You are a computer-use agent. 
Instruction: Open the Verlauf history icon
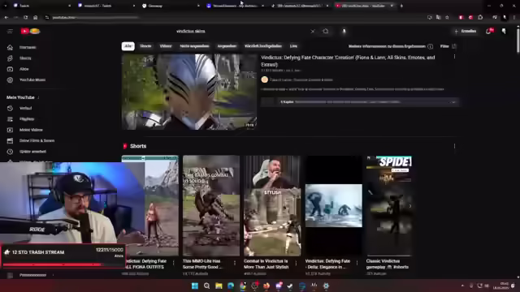click(x=10, y=108)
